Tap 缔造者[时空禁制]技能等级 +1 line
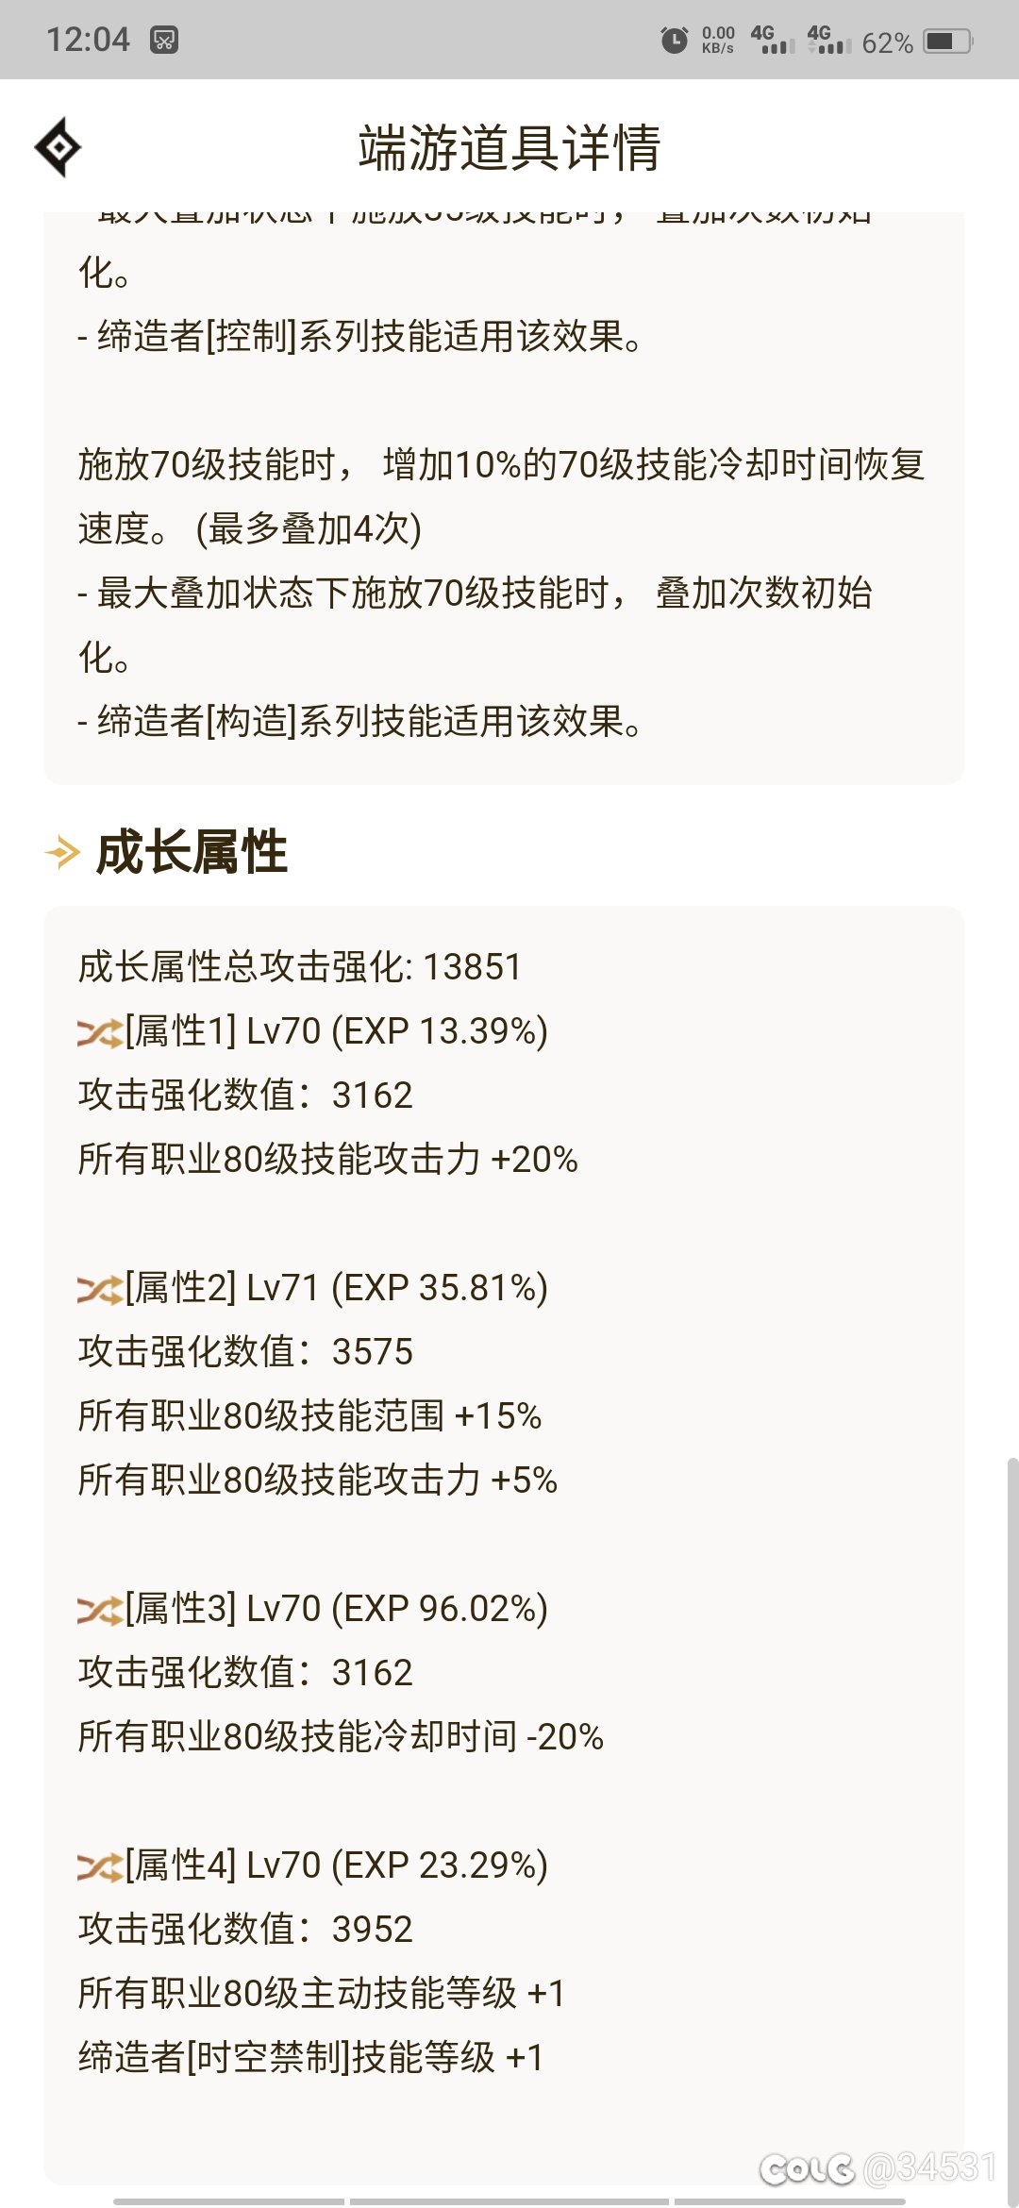 pyautogui.click(x=311, y=2058)
